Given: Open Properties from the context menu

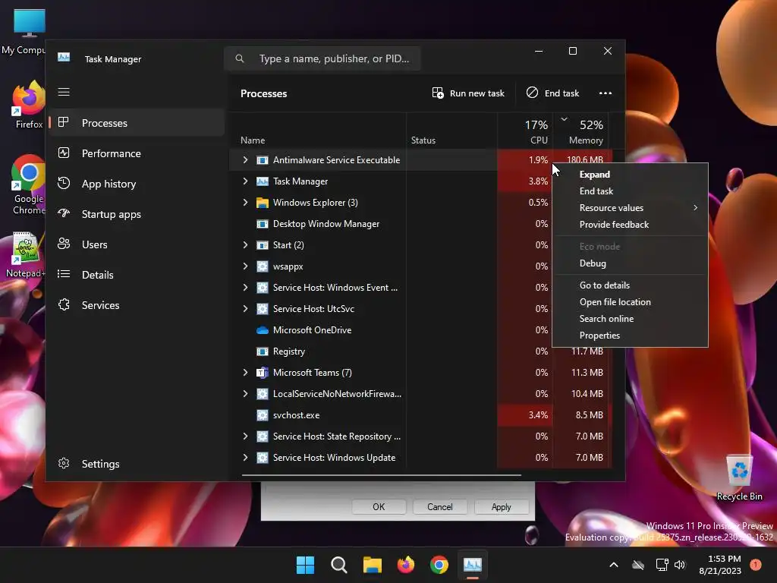Looking at the screenshot, I should click(630, 336).
